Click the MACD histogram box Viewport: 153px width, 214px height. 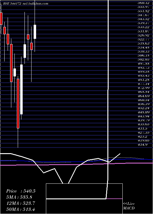[84, 198]
